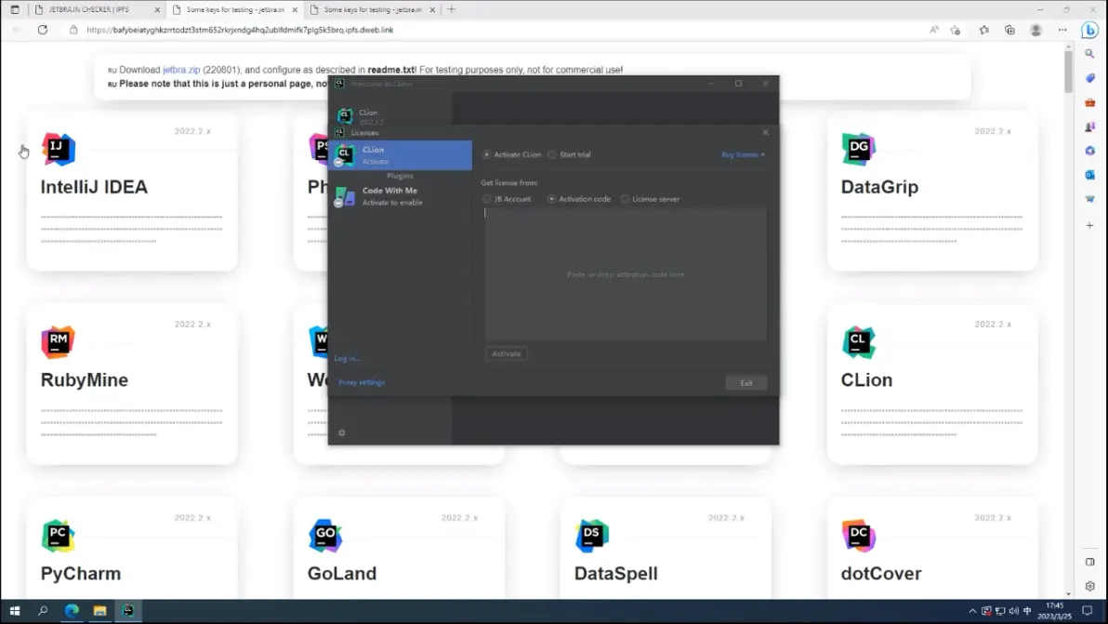The height and width of the screenshot is (624, 1108).
Task: Click the taskbar clock and date
Action: coord(1054,611)
